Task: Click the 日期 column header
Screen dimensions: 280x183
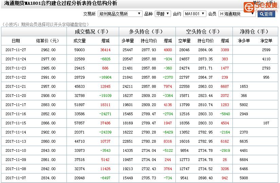Action: (x=16, y=41)
